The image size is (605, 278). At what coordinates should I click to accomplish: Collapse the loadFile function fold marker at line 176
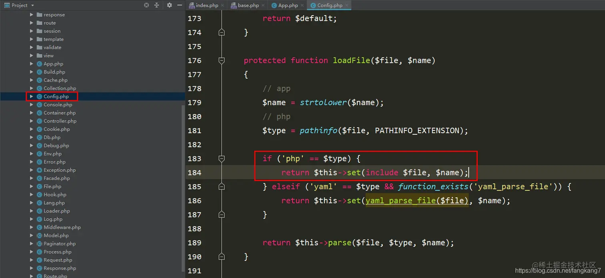(222, 61)
